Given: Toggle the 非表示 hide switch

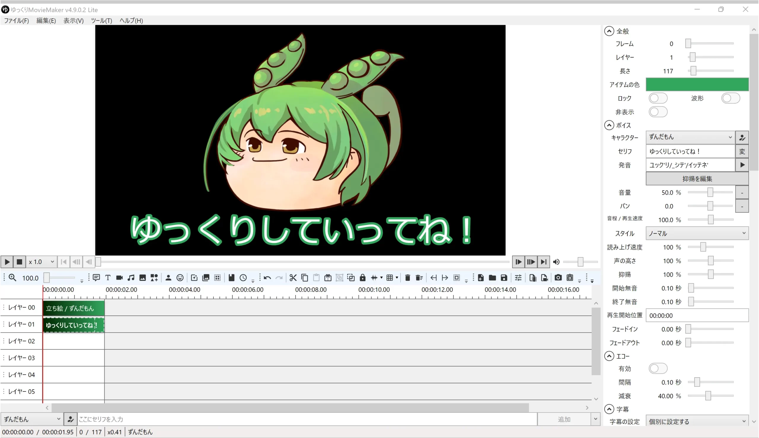Looking at the screenshot, I should coord(658,112).
